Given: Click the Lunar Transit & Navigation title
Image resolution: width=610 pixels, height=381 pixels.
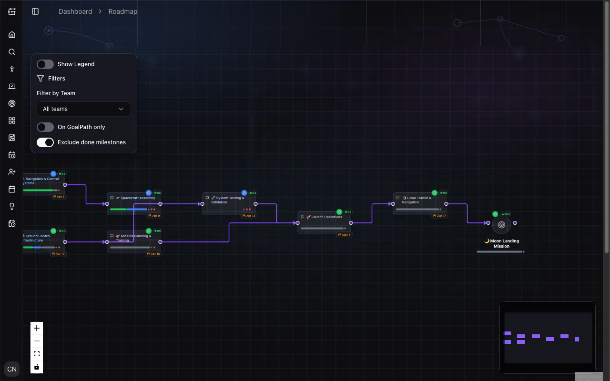Looking at the screenshot, I should pyautogui.click(x=417, y=200).
